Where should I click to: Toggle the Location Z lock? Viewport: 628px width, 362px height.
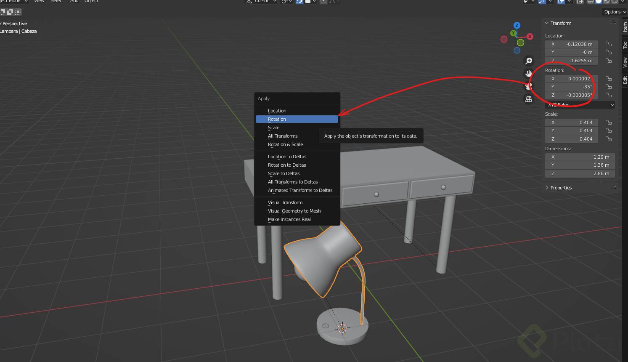pos(608,61)
